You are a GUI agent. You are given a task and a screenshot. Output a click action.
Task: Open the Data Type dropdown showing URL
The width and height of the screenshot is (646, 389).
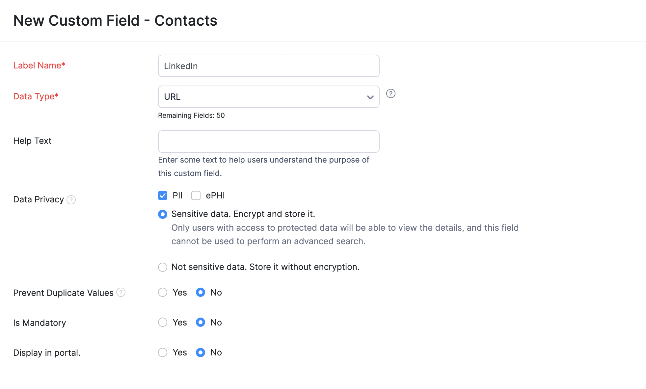268,96
